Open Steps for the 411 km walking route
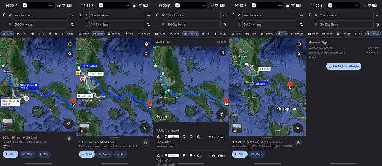This screenshot has height=166, width=382. click(x=257, y=154)
